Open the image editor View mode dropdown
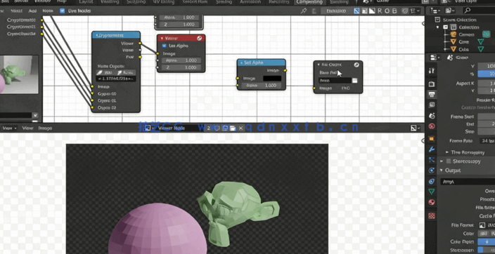 click(9, 128)
